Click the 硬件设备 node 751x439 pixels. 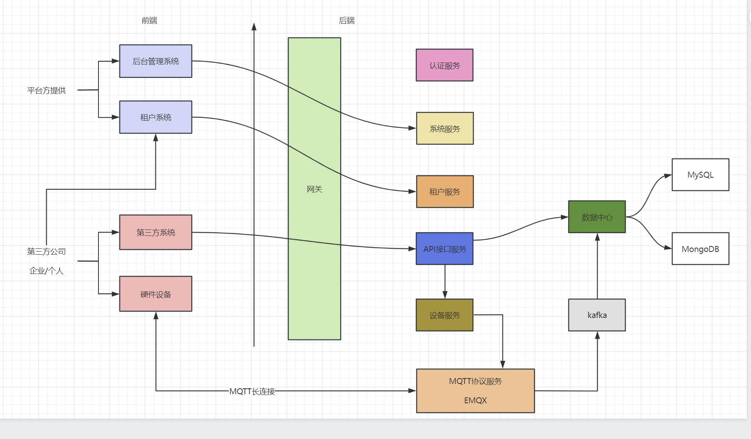(x=156, y=294)
